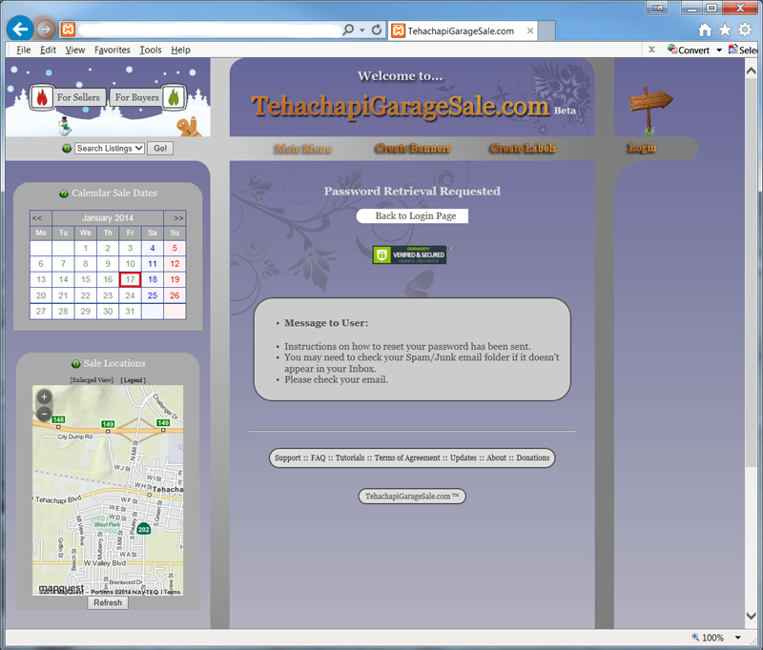The width and height of the screenshot is (763, 650).
Task: Select the TehachapiGarageSale.com browser tab
Action: [463, 30]
